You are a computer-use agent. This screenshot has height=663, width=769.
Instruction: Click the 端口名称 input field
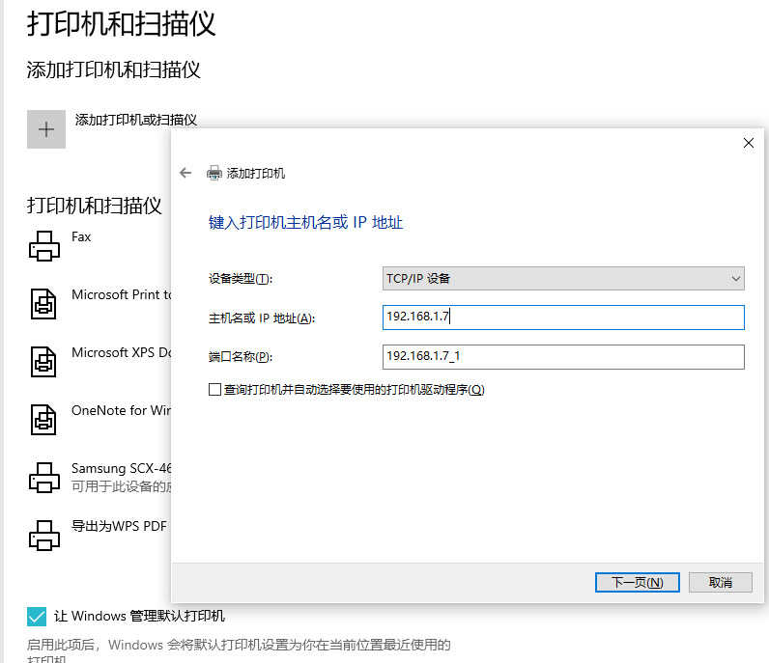point(563,357)
